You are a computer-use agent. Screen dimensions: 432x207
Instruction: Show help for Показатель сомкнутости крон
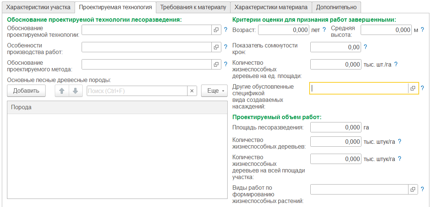pyautogui.click(x=365, y=47)
